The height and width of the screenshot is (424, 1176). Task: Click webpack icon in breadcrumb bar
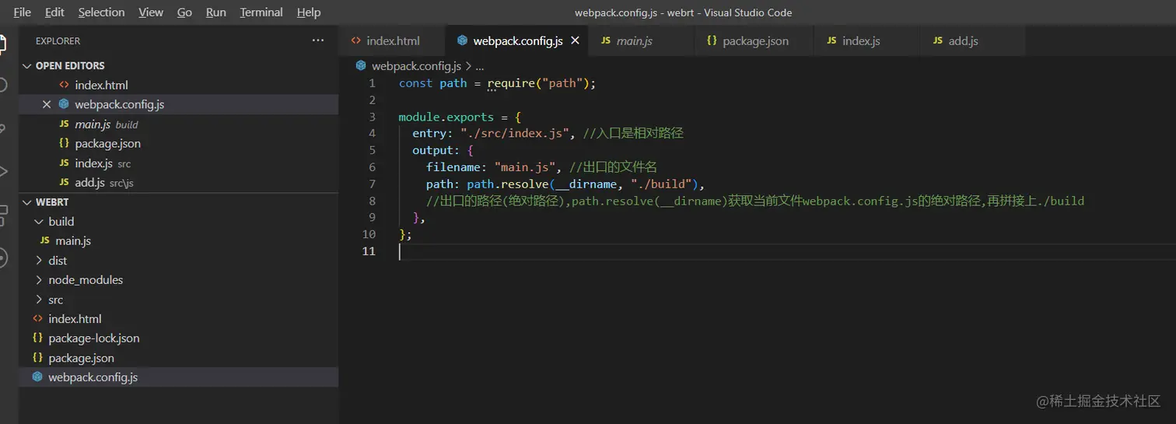361,66
